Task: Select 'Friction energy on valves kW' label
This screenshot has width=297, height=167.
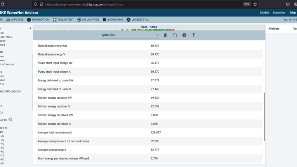Action: click(55, 115)
